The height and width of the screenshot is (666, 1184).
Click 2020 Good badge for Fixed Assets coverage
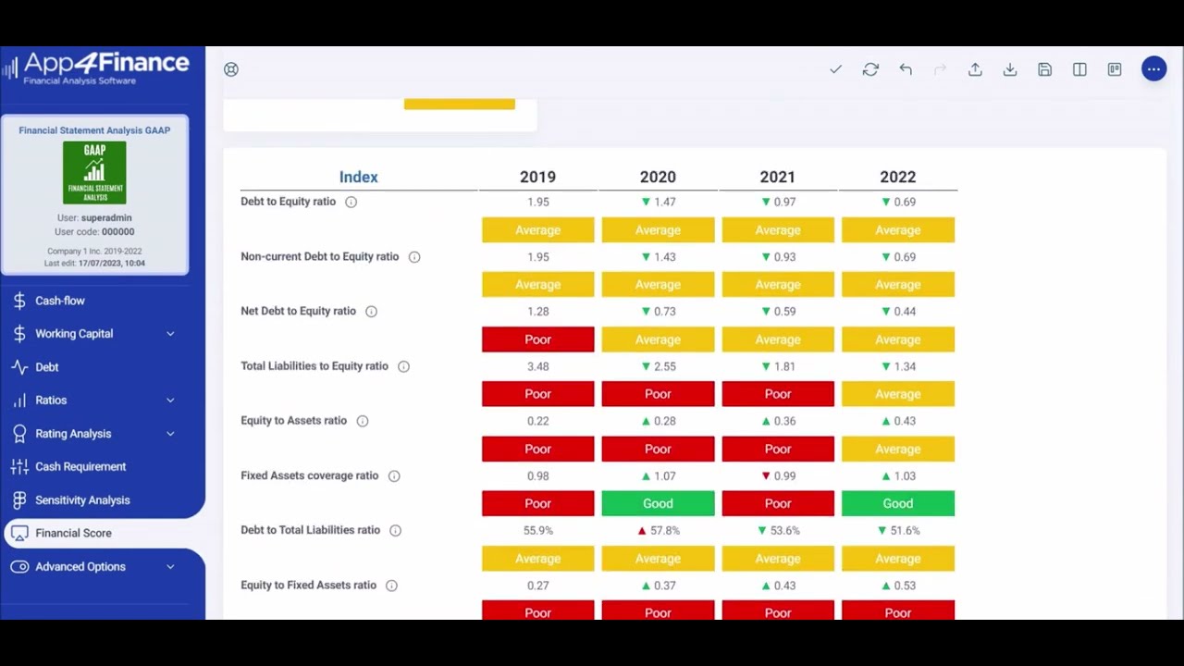(658, 504)
